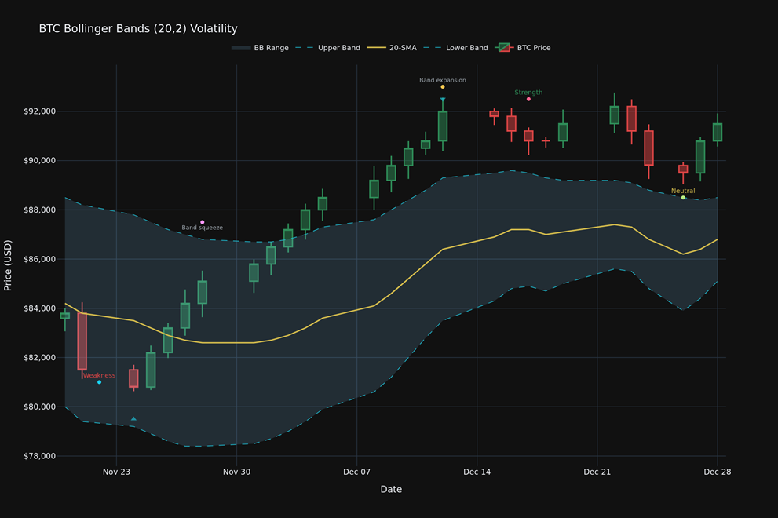Click the cyan Weakness marker dot
The height and width of the screenshot is (518, 778).
99,382
